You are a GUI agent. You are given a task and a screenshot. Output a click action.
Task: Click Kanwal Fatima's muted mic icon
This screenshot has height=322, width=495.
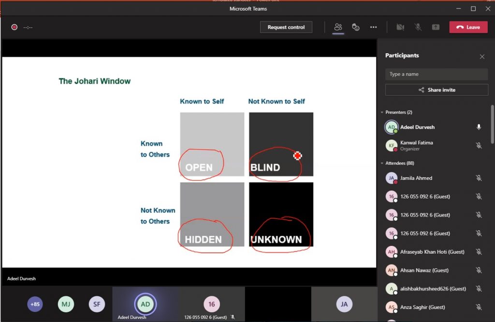tap(479, 145)
